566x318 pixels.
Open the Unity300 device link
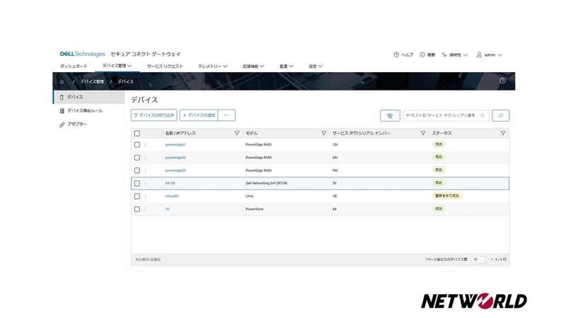(x=172, y=196)
